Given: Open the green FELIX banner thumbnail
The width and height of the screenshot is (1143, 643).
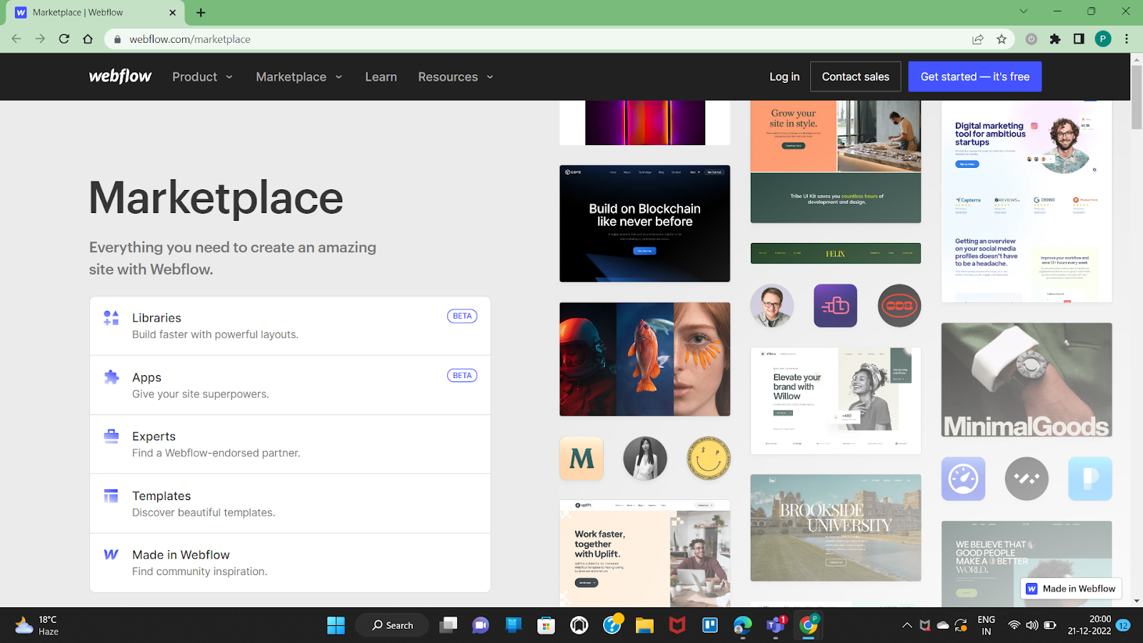Looking at the screenshot, I should pos(836,254).
